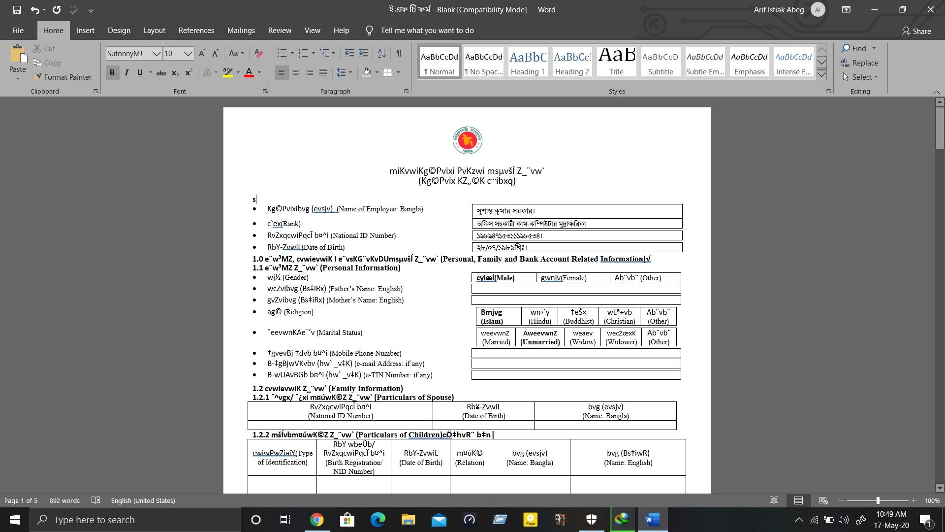The height and width of the screenshot is (532, 945).
Task: Save the document from quick access toolbar
Action: coord(17,10)
